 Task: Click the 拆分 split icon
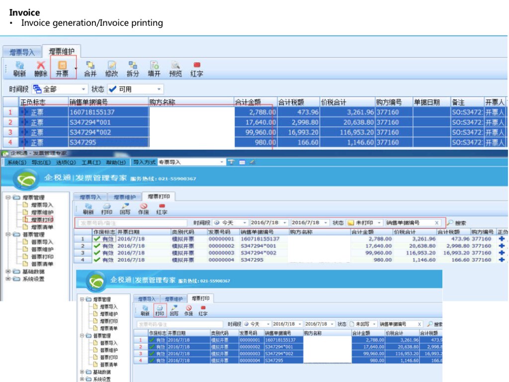pos(133,69)
